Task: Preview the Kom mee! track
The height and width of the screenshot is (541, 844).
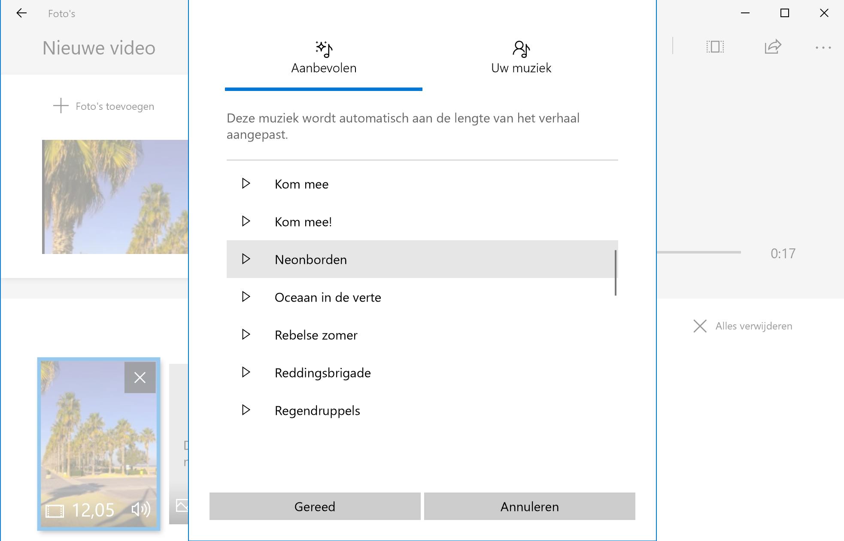Action: pyautogui.click(x=246, y=221)
